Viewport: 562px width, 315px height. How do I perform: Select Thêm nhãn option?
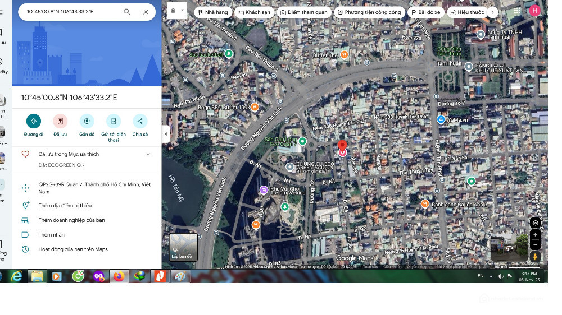point(51,235)
